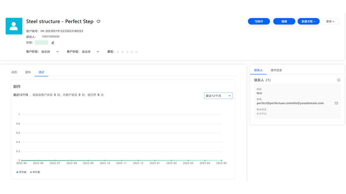Open the 客户阶段 请选择 dropdown

[50, 52]
